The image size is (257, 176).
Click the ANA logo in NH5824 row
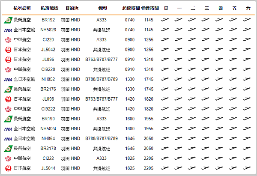pyautogui.click(x=8, y=129)
